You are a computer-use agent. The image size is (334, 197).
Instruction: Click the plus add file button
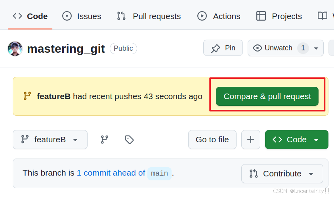click(x=250, y=140)
